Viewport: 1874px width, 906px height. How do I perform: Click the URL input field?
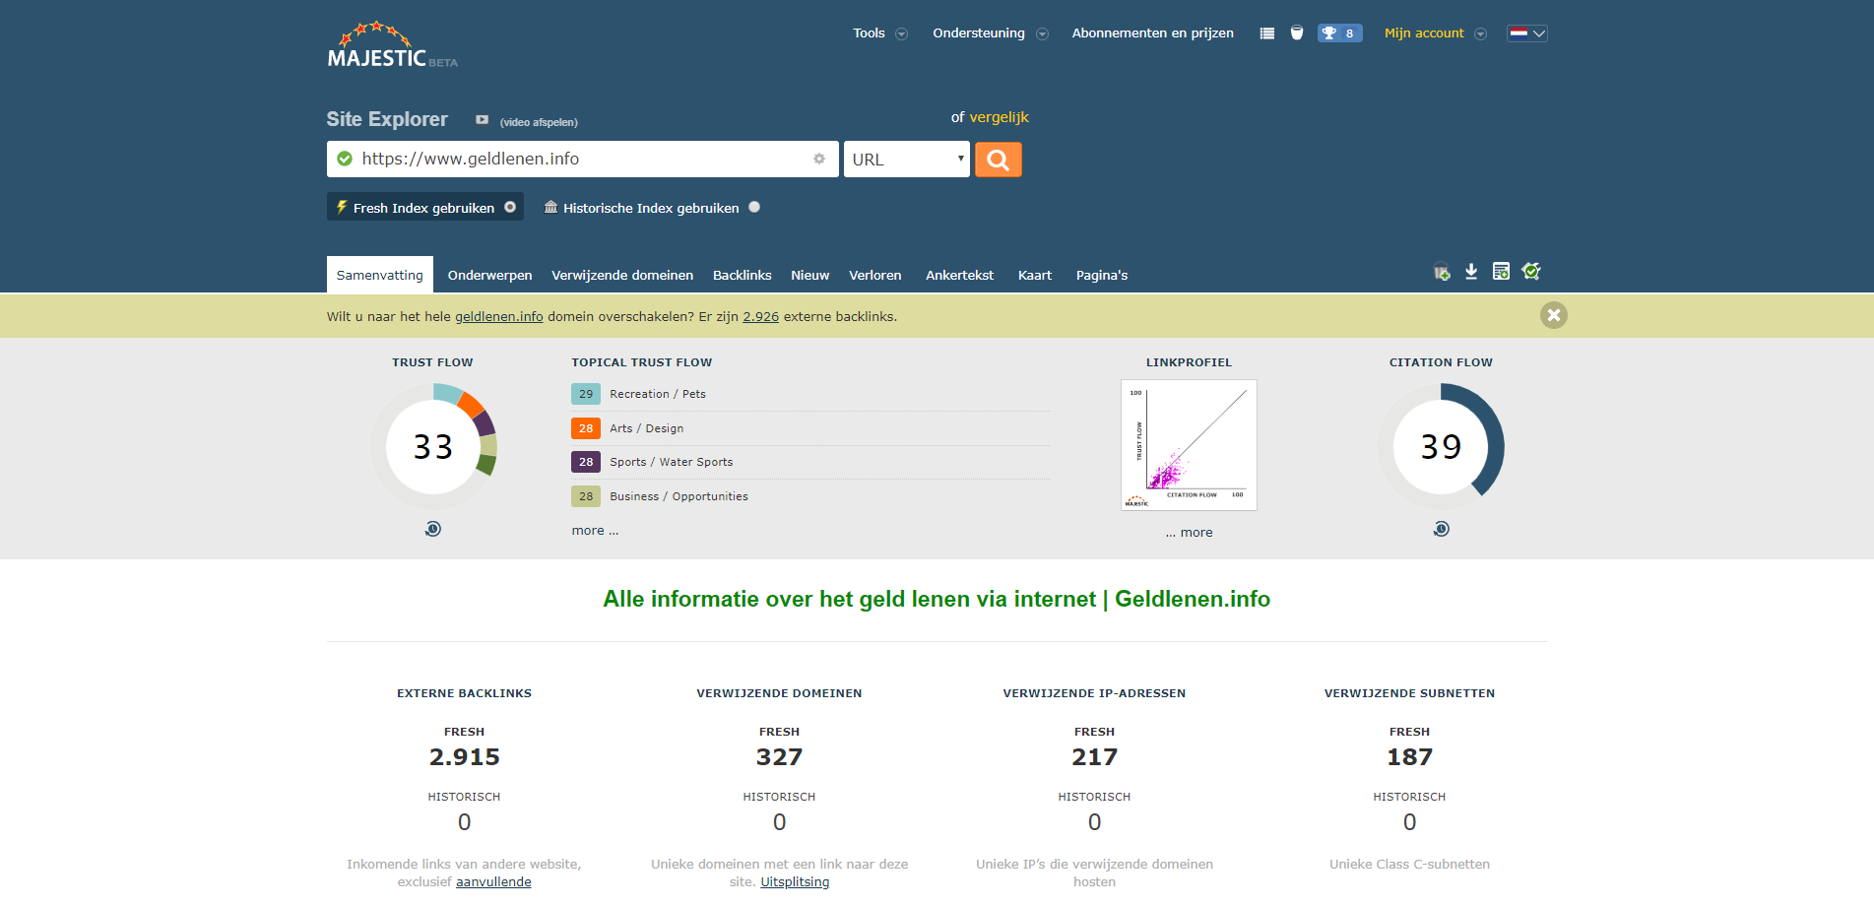tap(583, 159)
